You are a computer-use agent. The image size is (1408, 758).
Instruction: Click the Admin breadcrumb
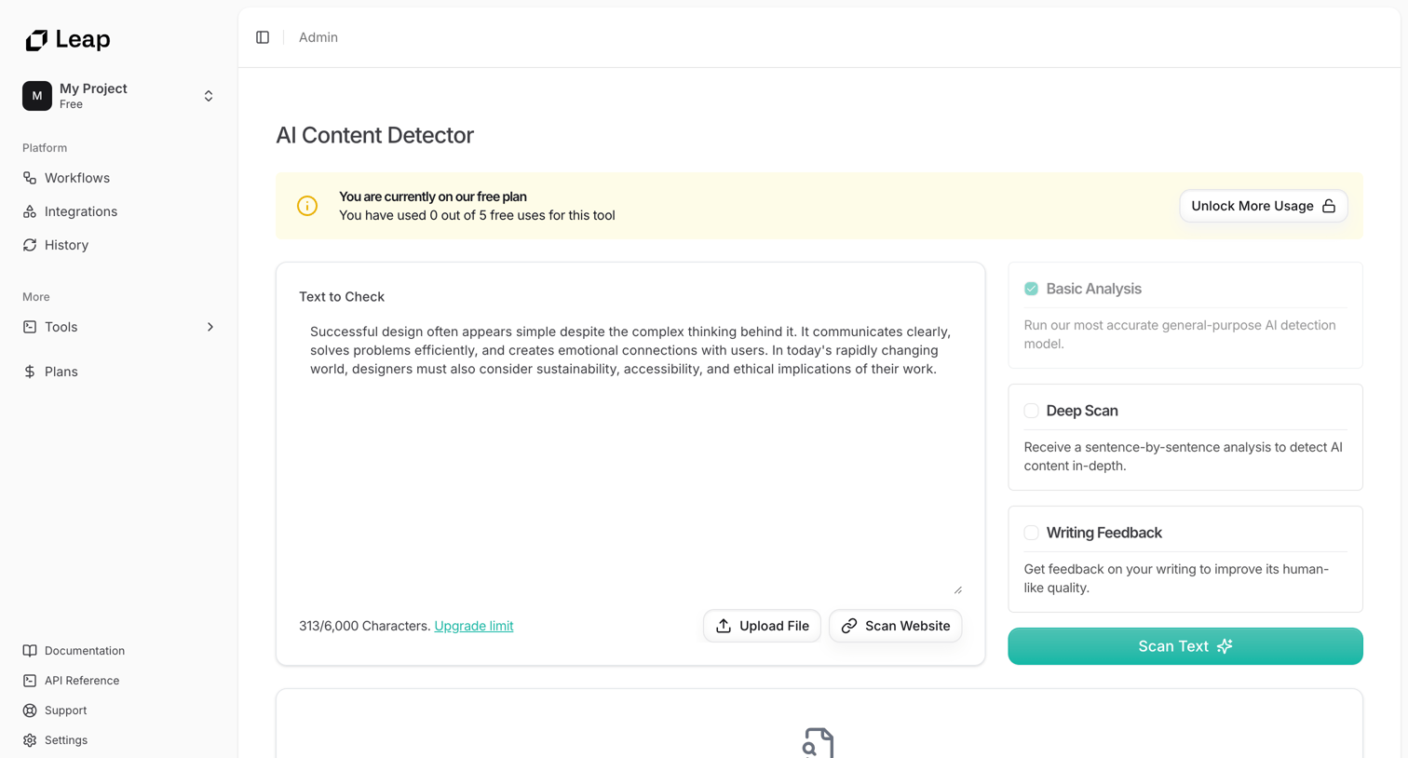(x=318, y=37)
